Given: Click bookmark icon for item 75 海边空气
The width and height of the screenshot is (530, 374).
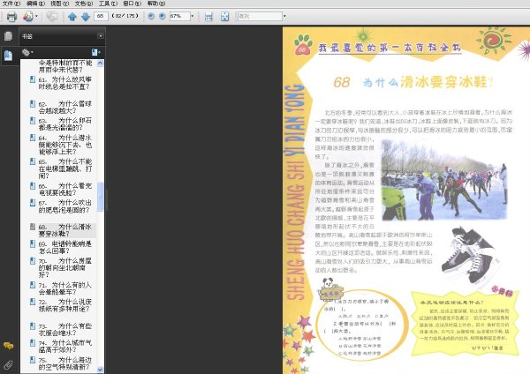Looking at the screenshot, I should point(33,360).
